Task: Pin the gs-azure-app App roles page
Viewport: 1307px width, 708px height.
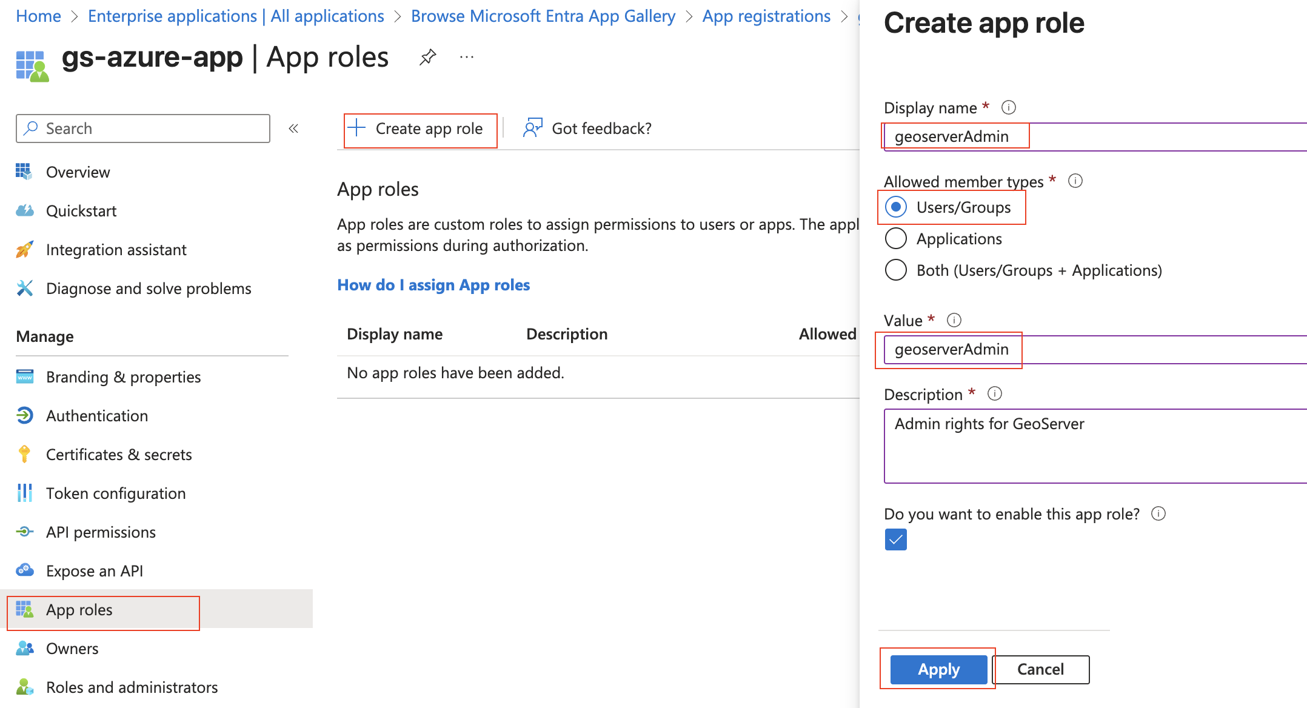Action: [427, 56]
